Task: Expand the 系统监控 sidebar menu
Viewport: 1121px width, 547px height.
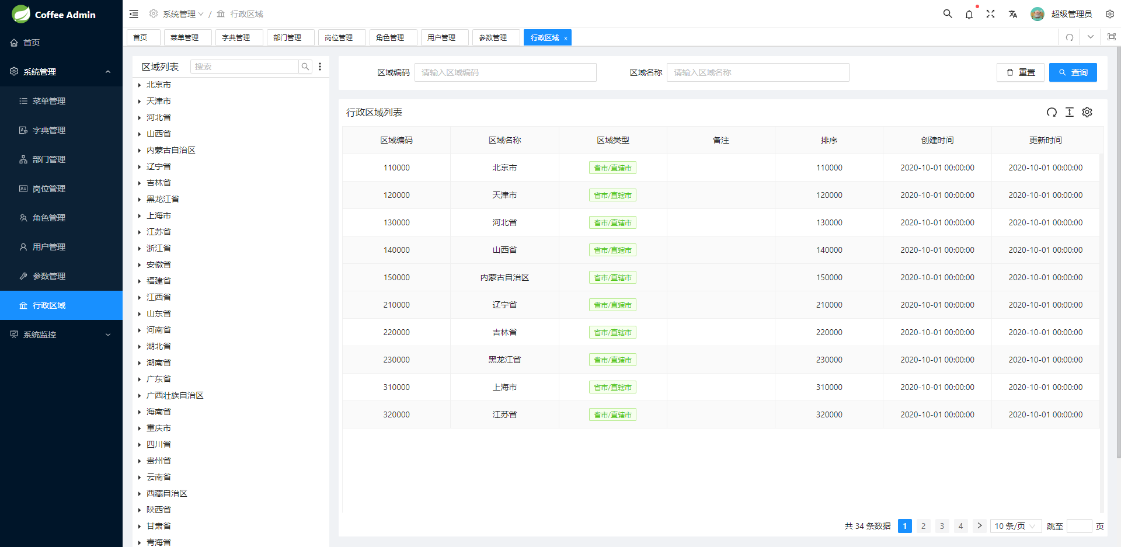Action: pos(61,335)
